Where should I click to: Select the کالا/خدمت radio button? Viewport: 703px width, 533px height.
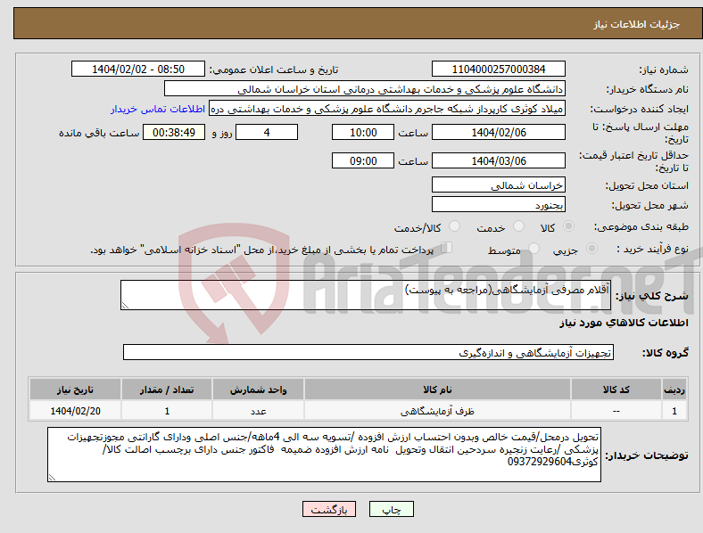455,226
